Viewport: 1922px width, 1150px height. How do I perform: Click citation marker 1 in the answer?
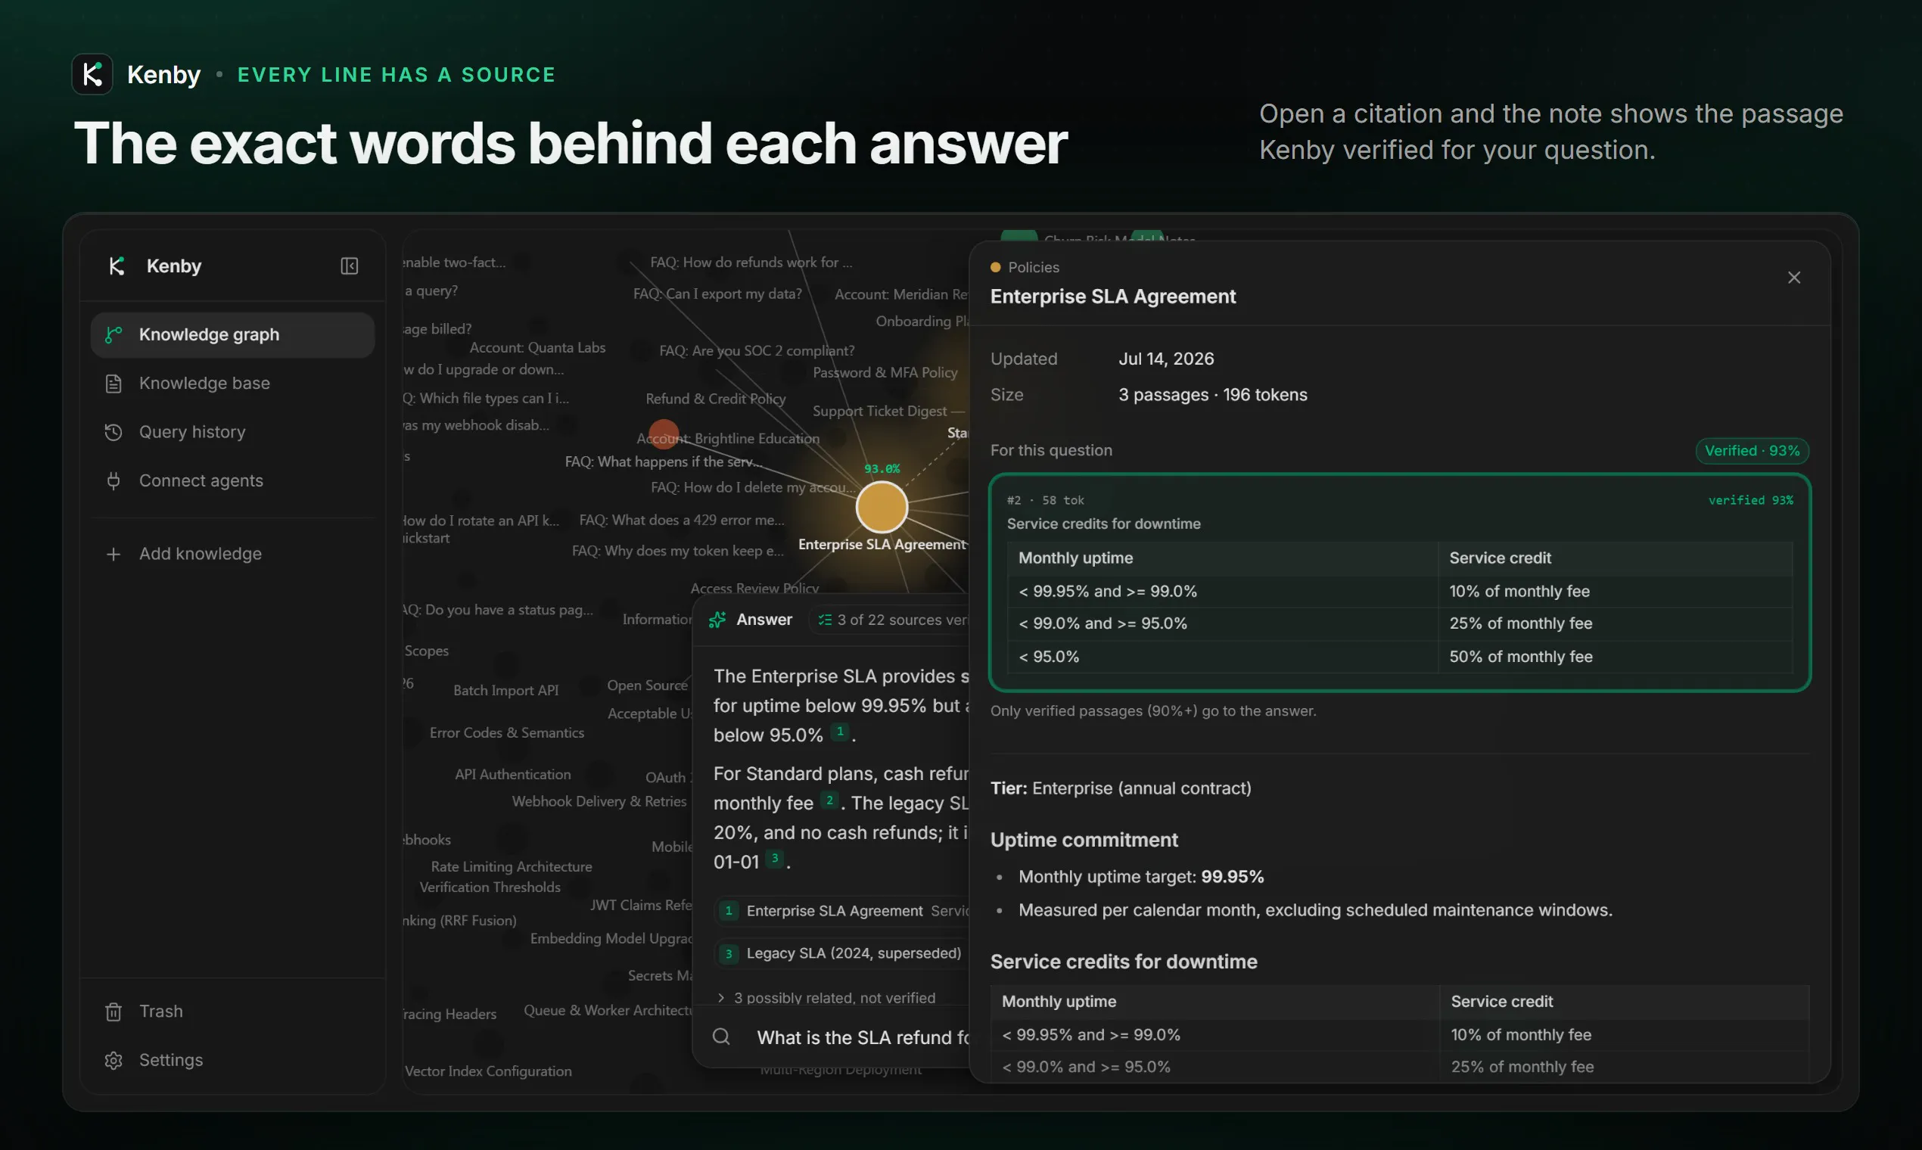click(839, 732)
